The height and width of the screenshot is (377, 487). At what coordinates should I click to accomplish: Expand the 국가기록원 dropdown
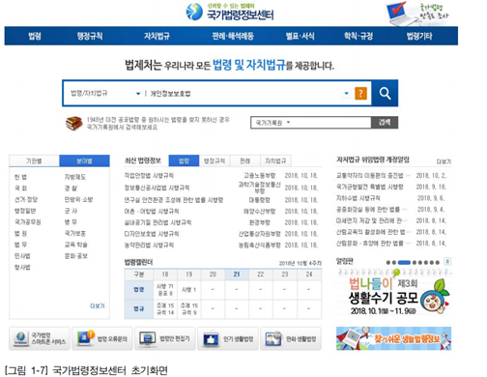tap(288, 123)
